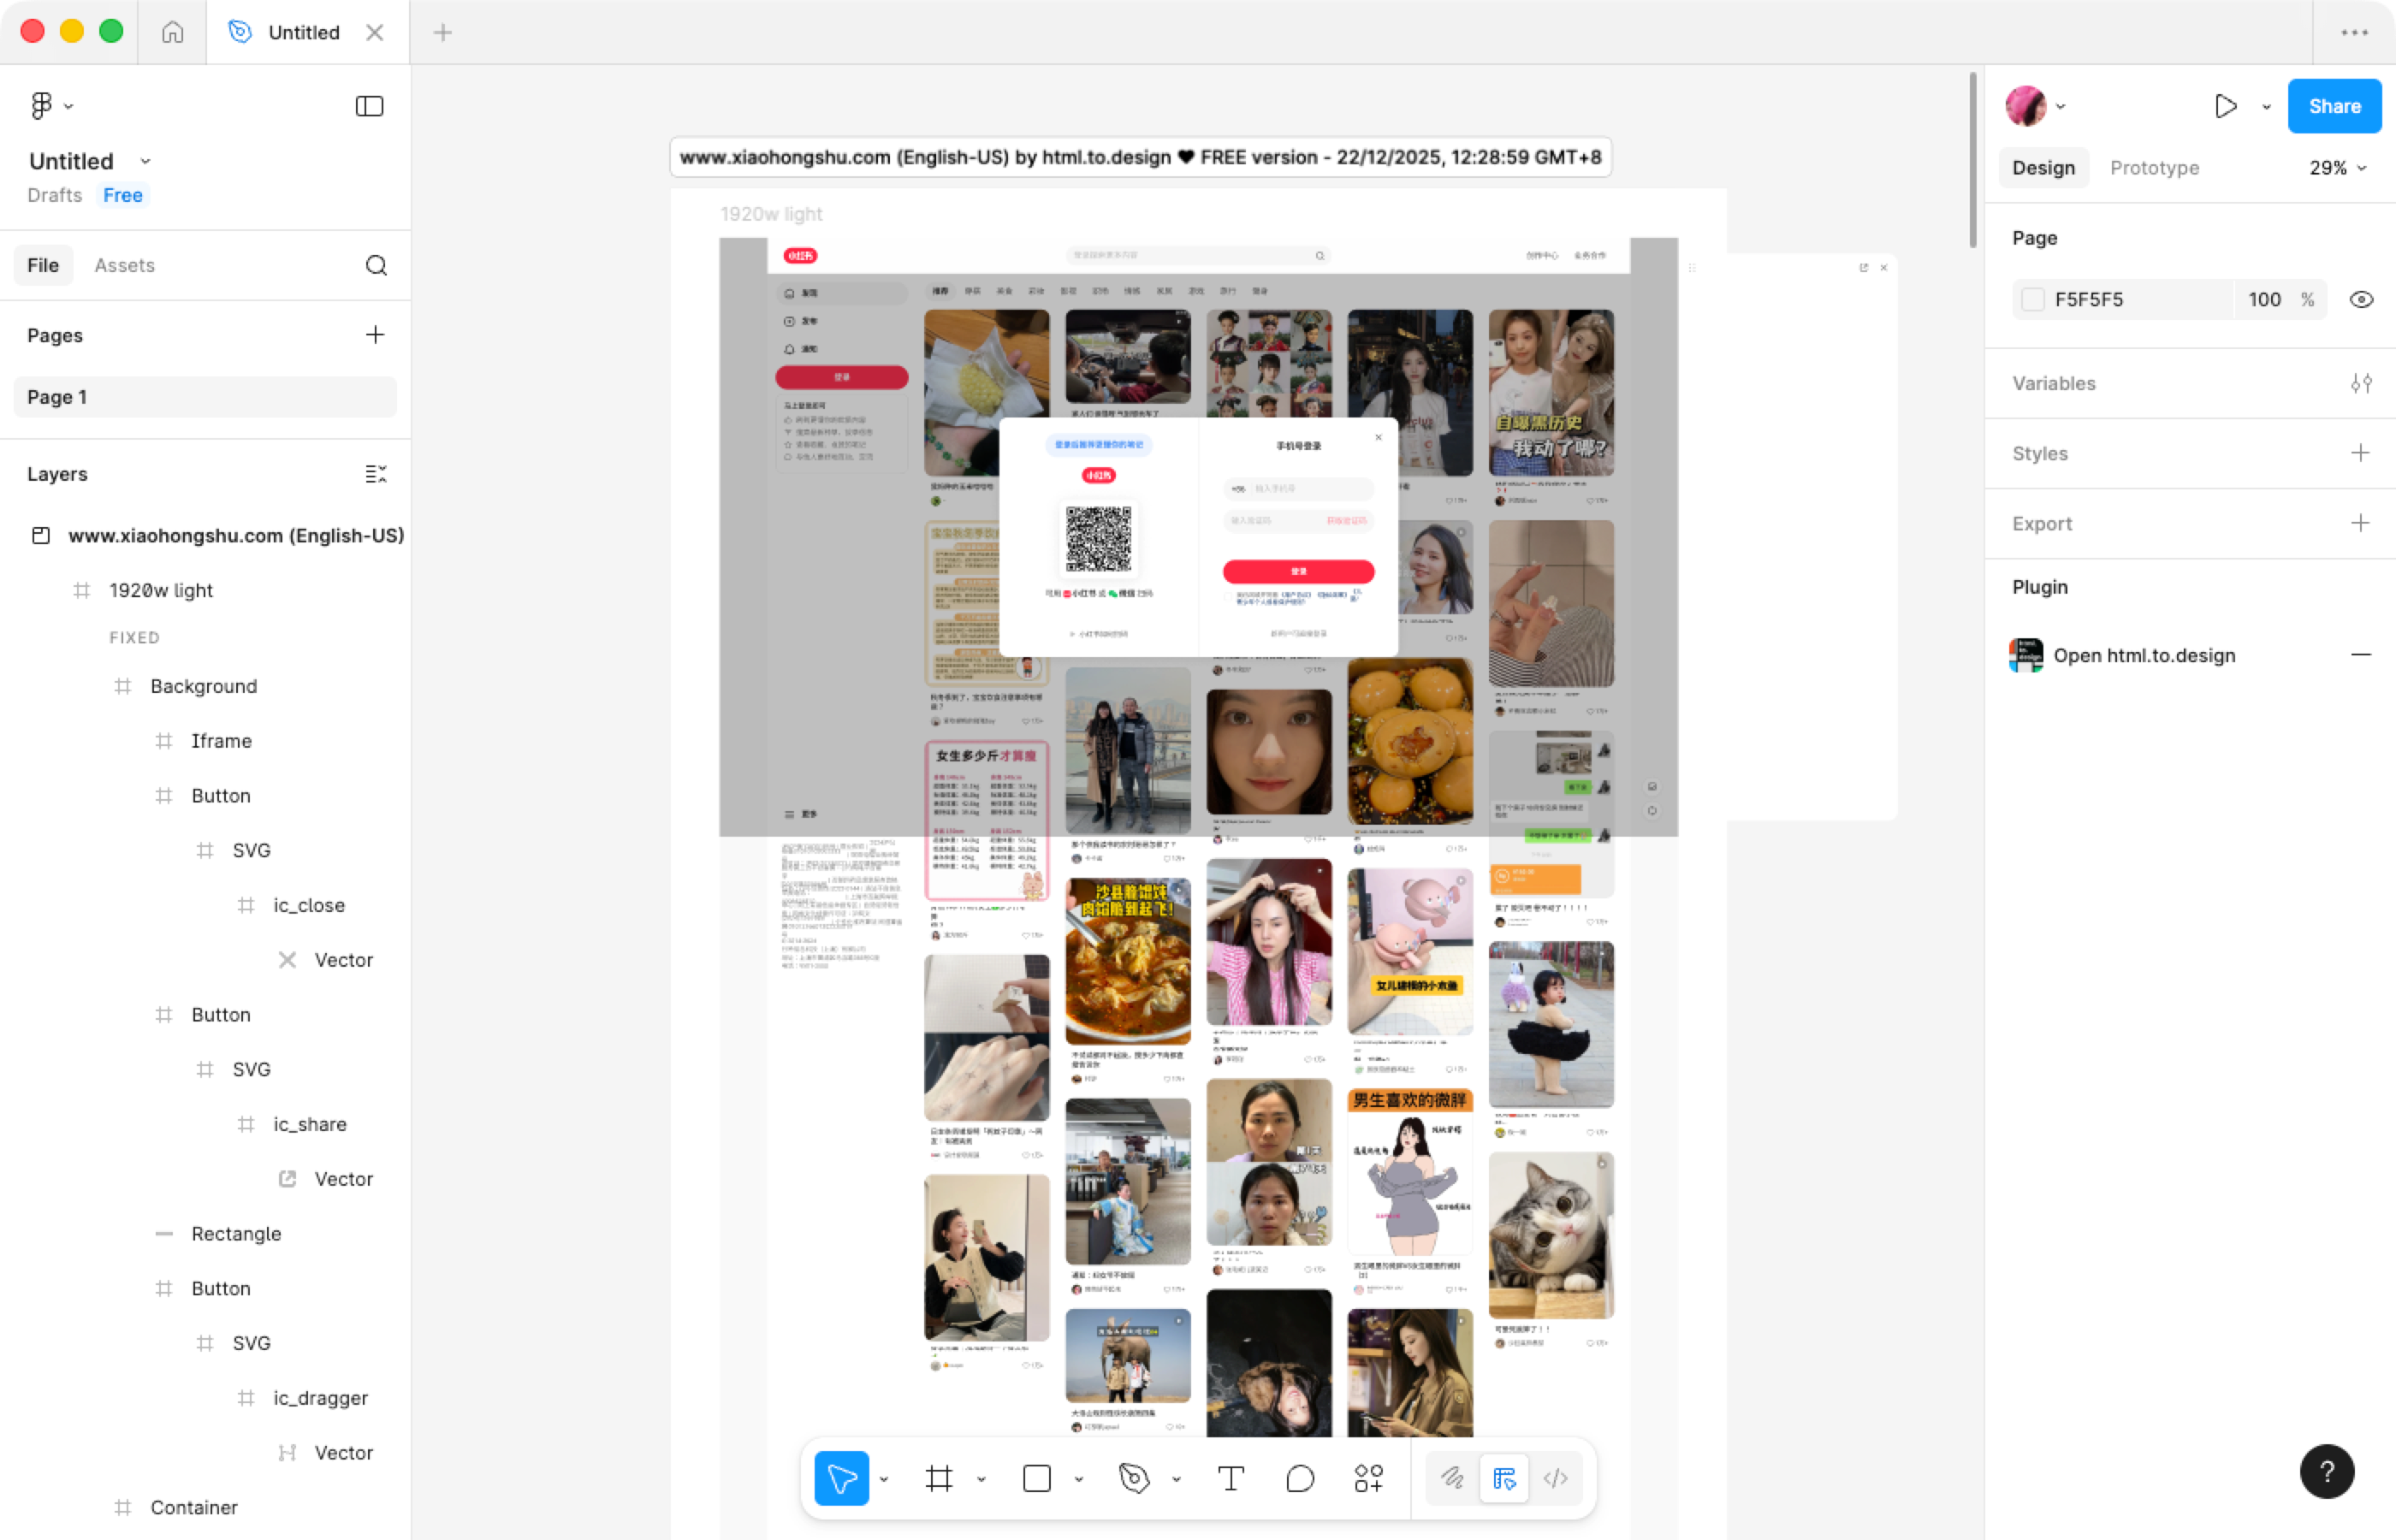
Task: Search layers with magnifier icon
Action: pos(376,265)
